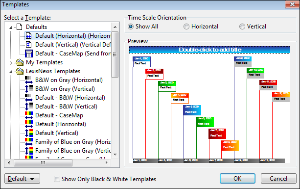Click the B&W on Gray (Horizontal) icon
This screenshot has height=189, width=300.
point(29,80)
